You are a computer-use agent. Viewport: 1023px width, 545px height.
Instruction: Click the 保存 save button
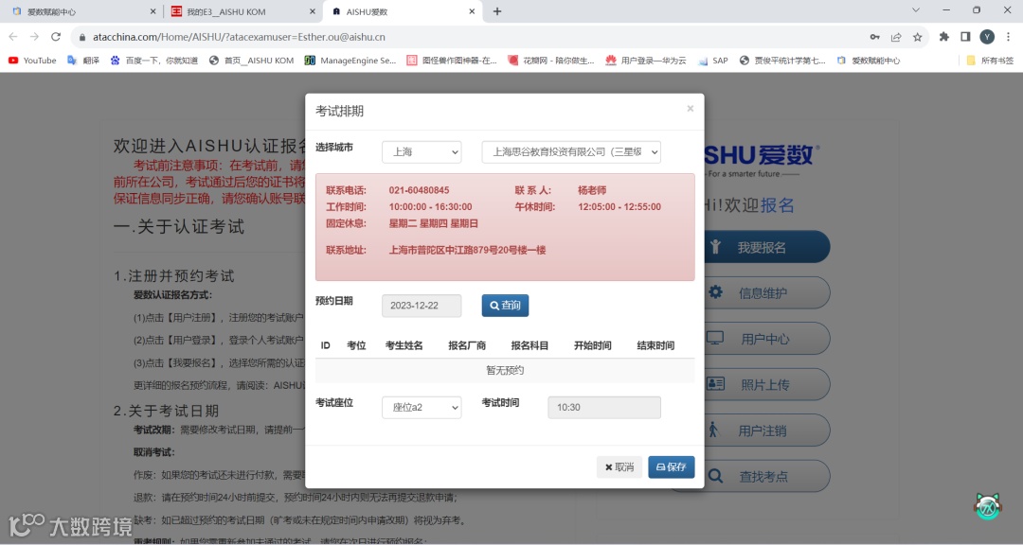point(672,466)
